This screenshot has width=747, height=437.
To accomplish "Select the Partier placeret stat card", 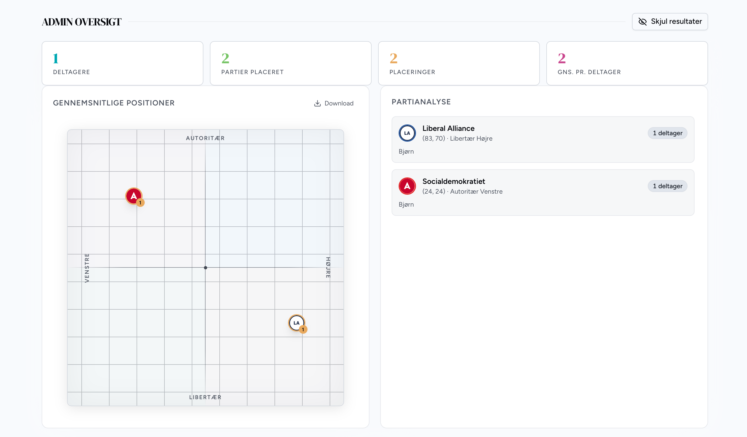I will coord(290,63).
